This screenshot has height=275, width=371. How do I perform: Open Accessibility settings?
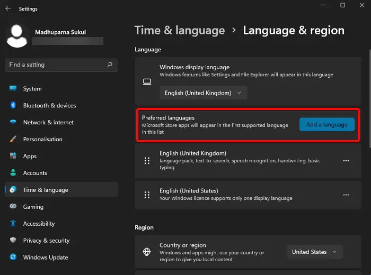tap(61, 223)
